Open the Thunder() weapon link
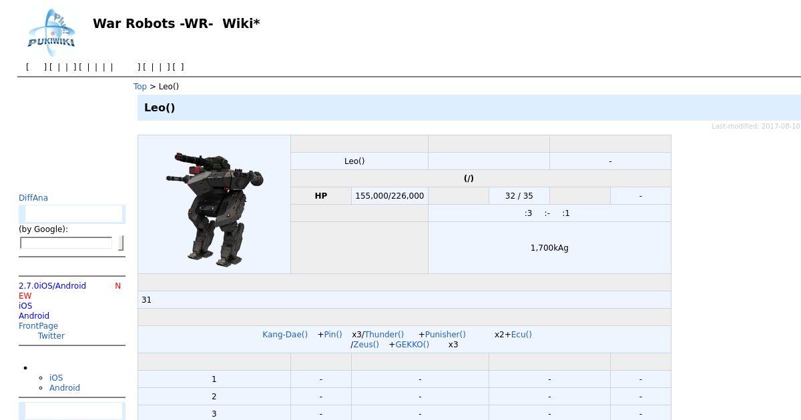The width and height of the screenshot is (801, 420). pyautogui.click(x=384, y=335)
